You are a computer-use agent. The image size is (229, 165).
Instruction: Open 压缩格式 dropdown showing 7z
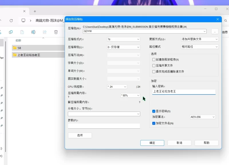pyautogui.click(x=124, y=39)
